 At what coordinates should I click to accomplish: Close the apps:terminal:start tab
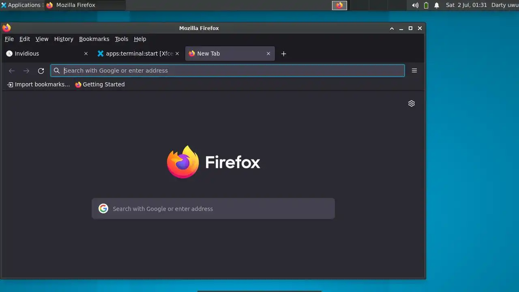[x=177, y=54]
